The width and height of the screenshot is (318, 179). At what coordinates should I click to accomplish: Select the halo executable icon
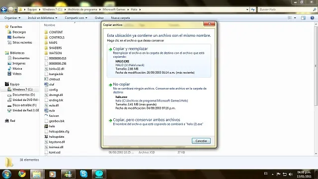(x=46, y=126)
